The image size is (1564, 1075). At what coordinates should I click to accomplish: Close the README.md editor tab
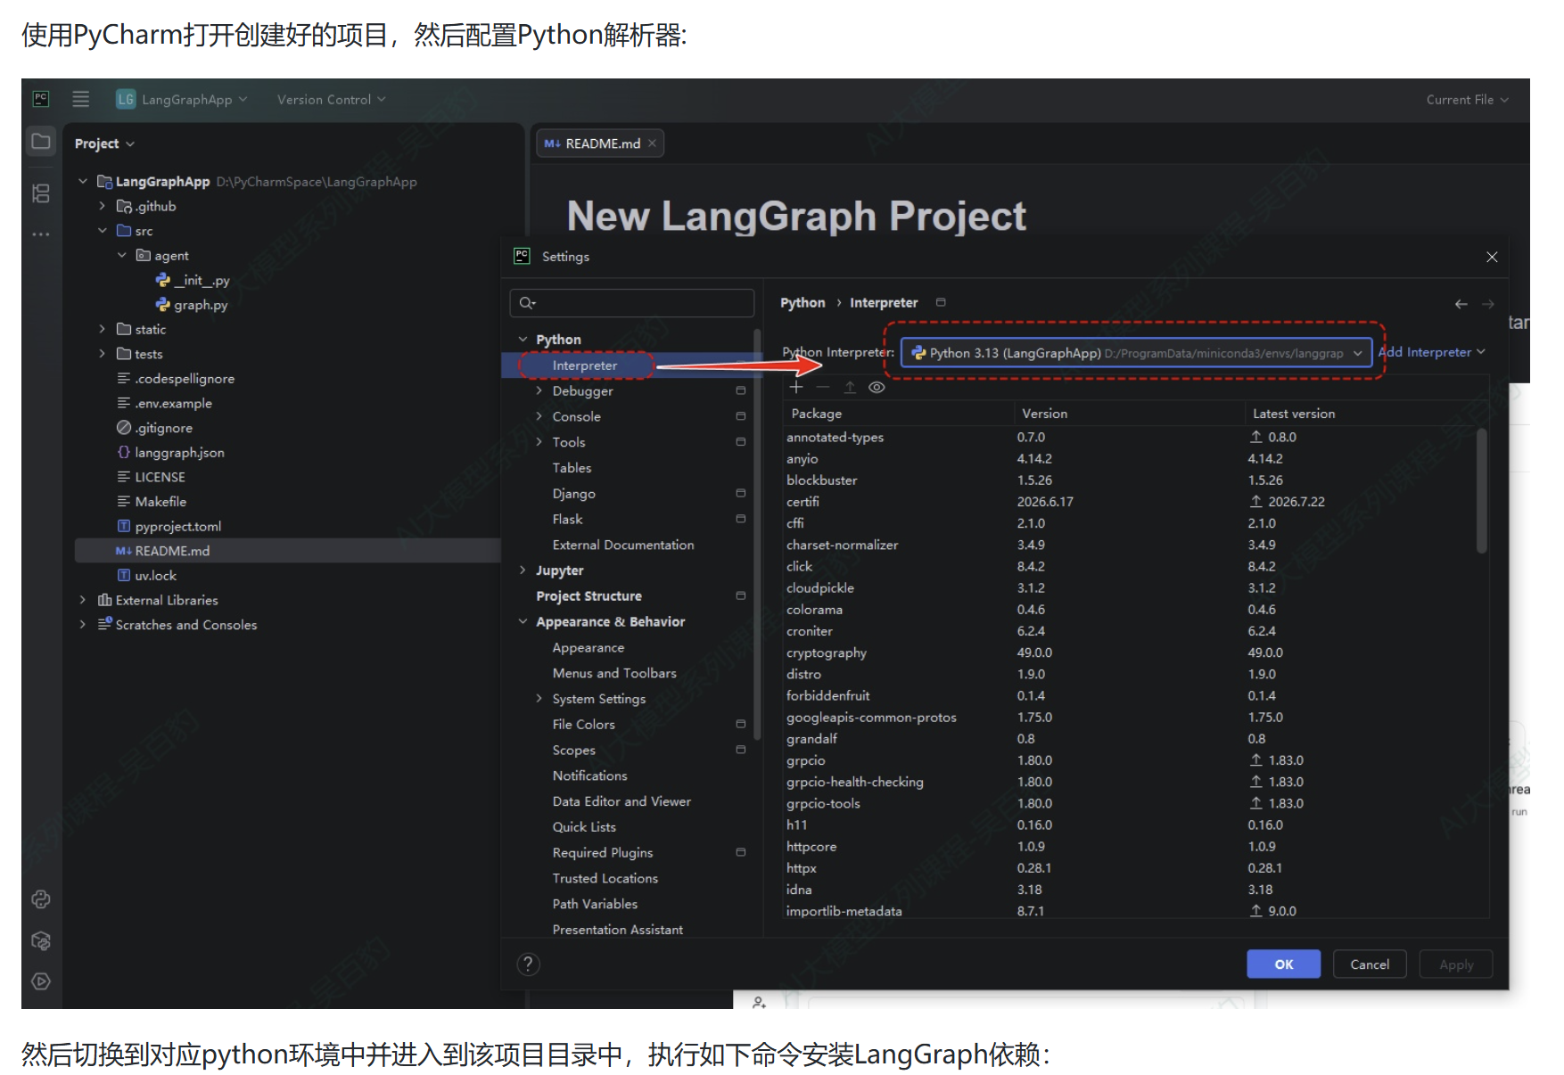coord(652,144)
